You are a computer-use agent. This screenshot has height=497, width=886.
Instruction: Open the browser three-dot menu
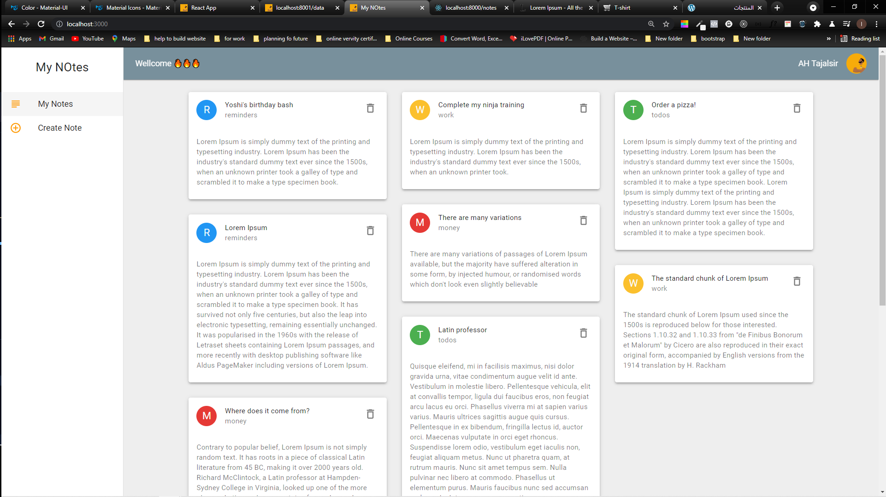point(877,24)
